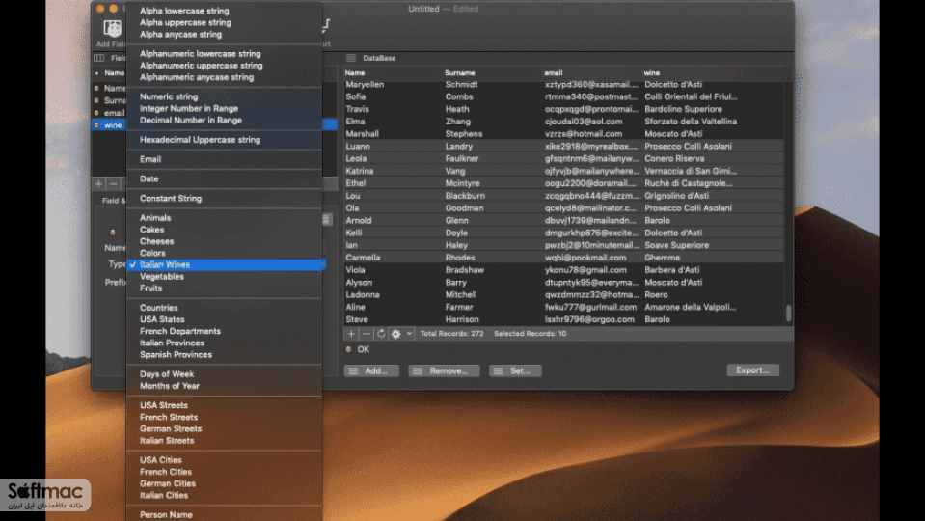925x521 pixels.
Task: Click the status icon next to OK
Action: click(348, 349)
